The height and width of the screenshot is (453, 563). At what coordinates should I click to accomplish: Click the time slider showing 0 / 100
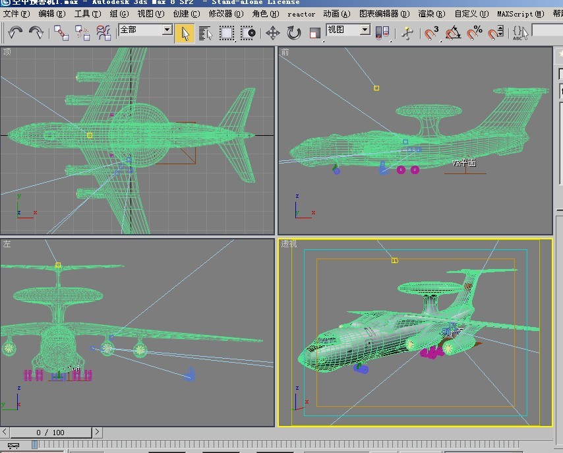click(51, 433)
